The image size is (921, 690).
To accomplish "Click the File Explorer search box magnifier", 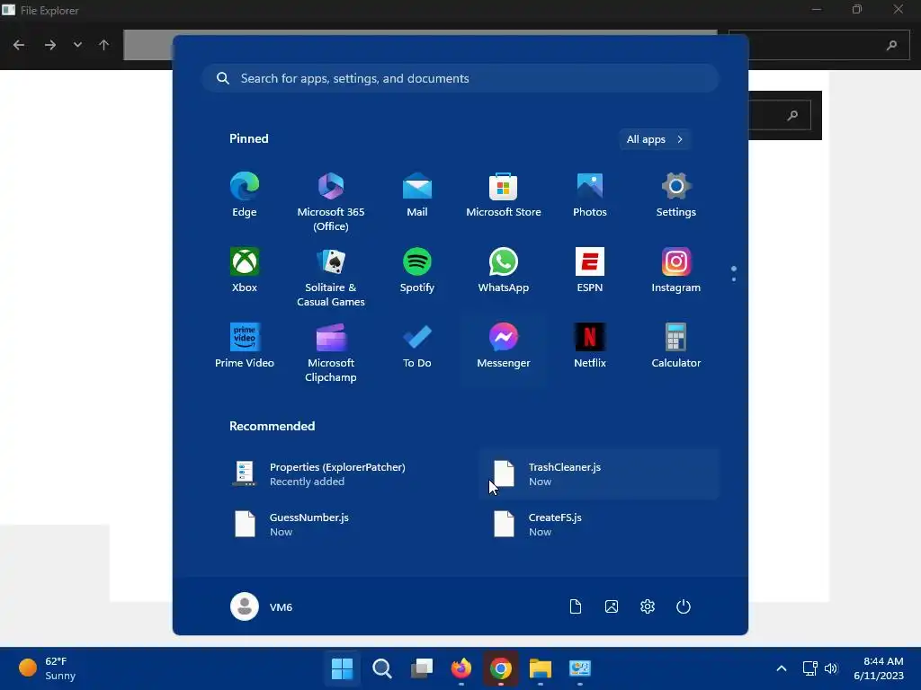I will (891, 45).
